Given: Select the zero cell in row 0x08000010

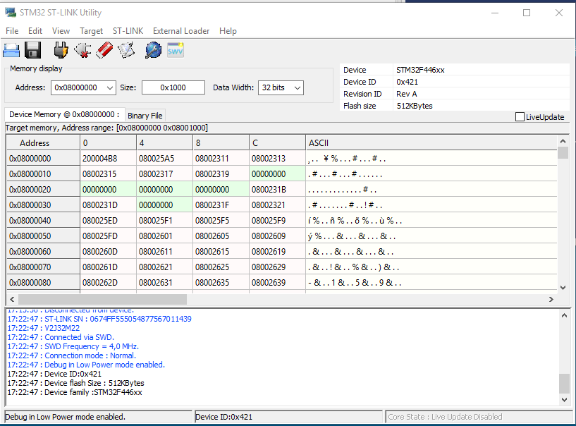Looking at the screenshot, I should 277,174.
